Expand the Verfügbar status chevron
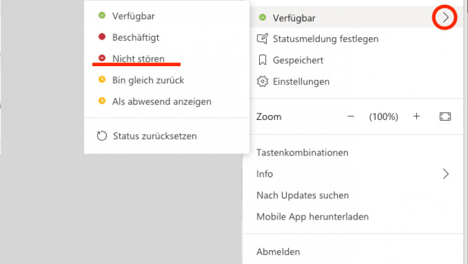This screenshot has height=264, width=468. pyautogui.click(x=445, y=17)
